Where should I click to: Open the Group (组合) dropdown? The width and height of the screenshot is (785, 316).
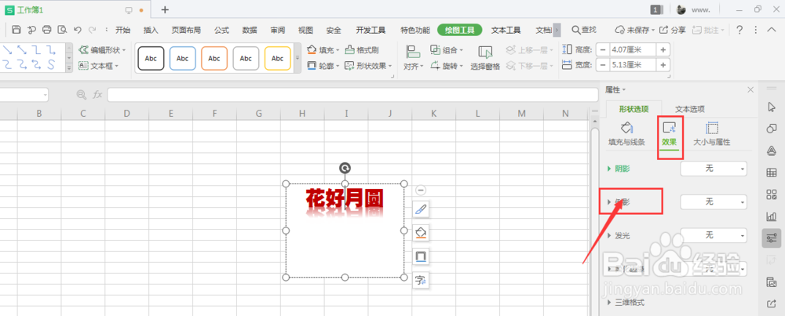447,50
